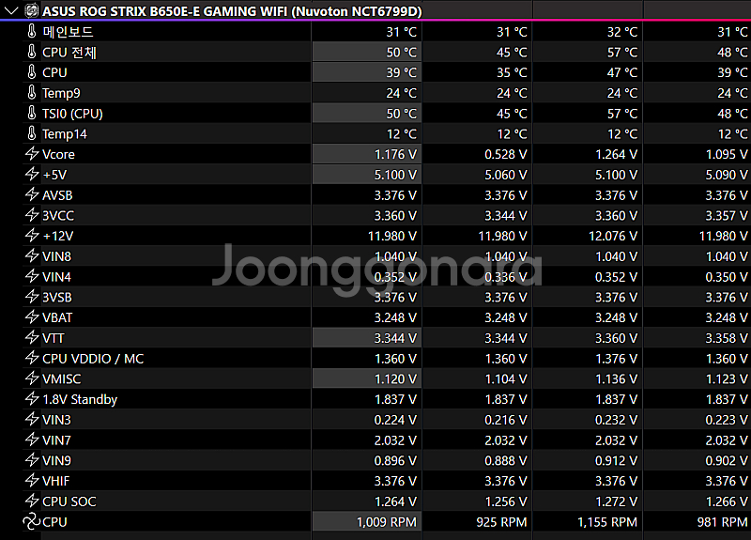The image size is (751, 540).
Task: Click voltage bolt icon beside 1.8V Standby
Action: pyautogui.click(x=32, y=398)
